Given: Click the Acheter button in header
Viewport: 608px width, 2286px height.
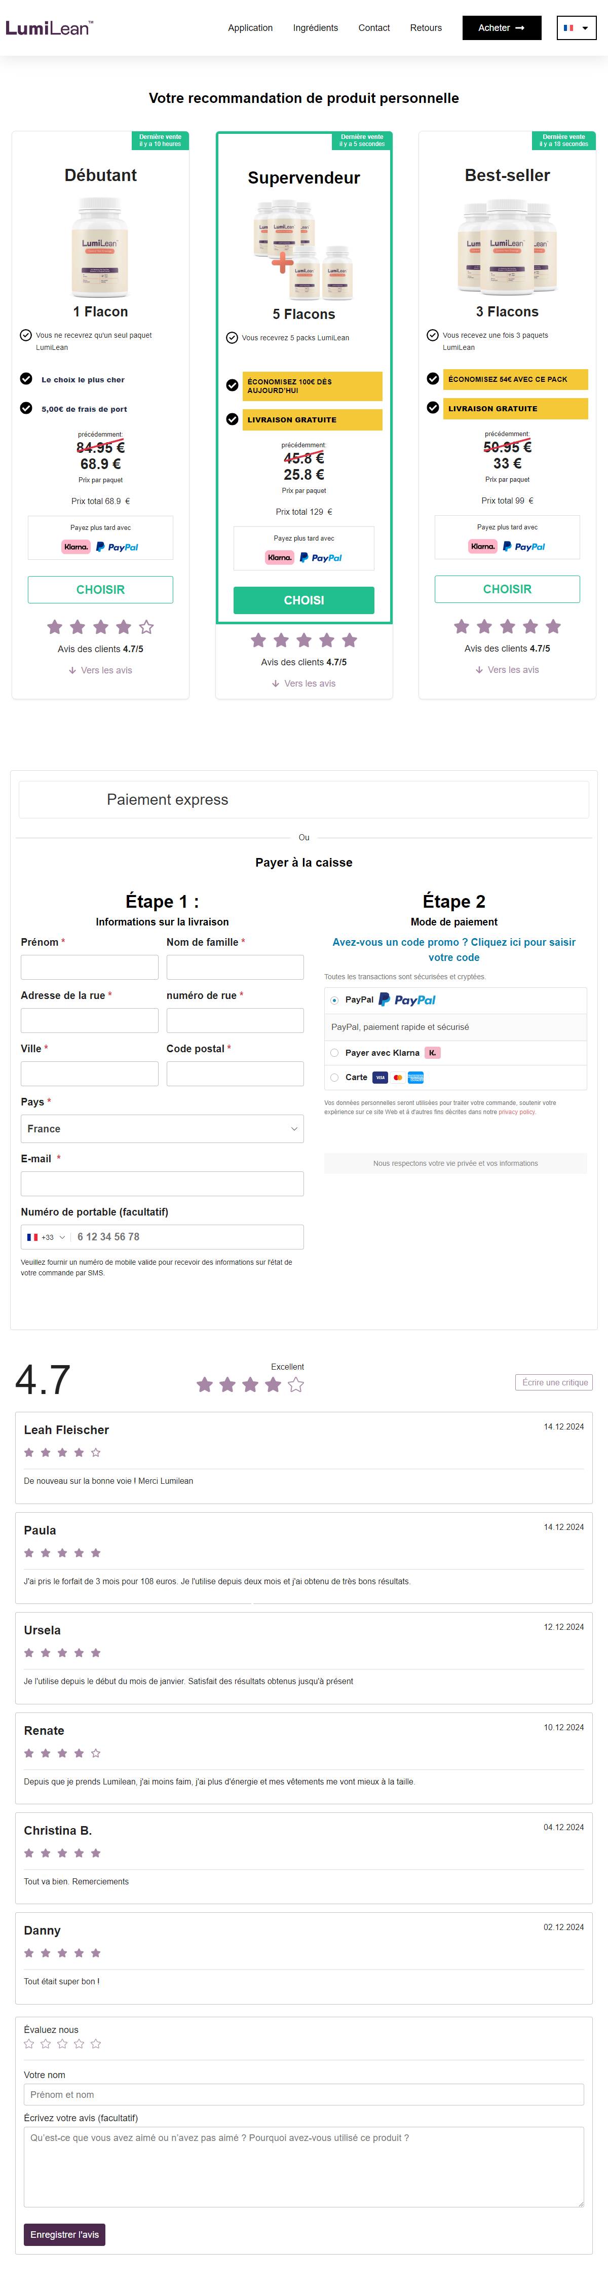Looking at the screenshot, I should click(x=502, y=27).
